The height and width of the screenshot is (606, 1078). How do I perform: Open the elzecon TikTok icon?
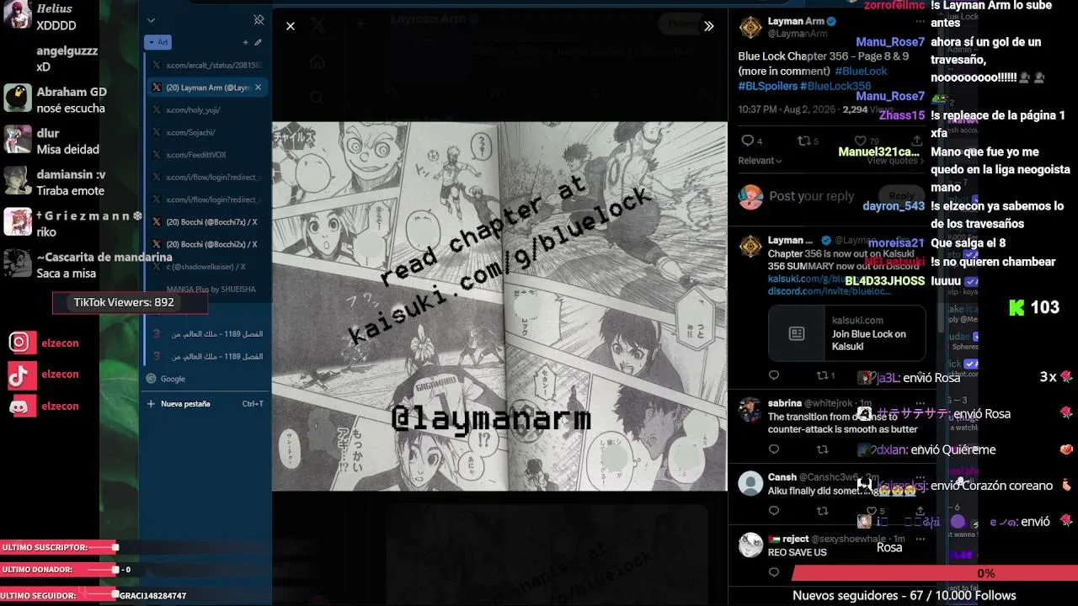coord(23,374)
